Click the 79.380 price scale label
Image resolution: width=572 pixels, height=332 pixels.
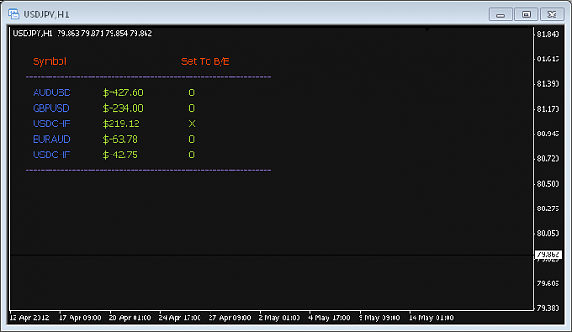[x=548, y=308]
